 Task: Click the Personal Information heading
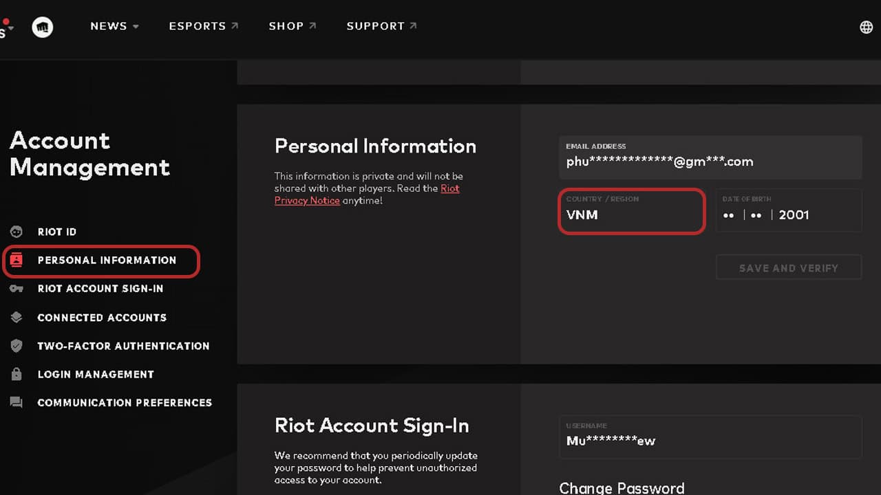375,146
